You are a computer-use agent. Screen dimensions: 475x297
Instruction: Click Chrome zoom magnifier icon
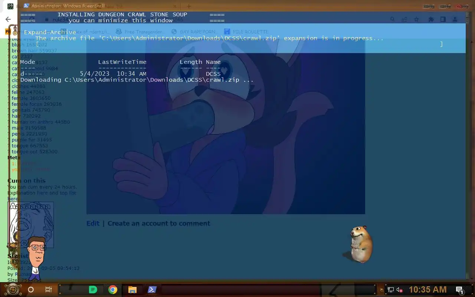(x=393, y=19)
